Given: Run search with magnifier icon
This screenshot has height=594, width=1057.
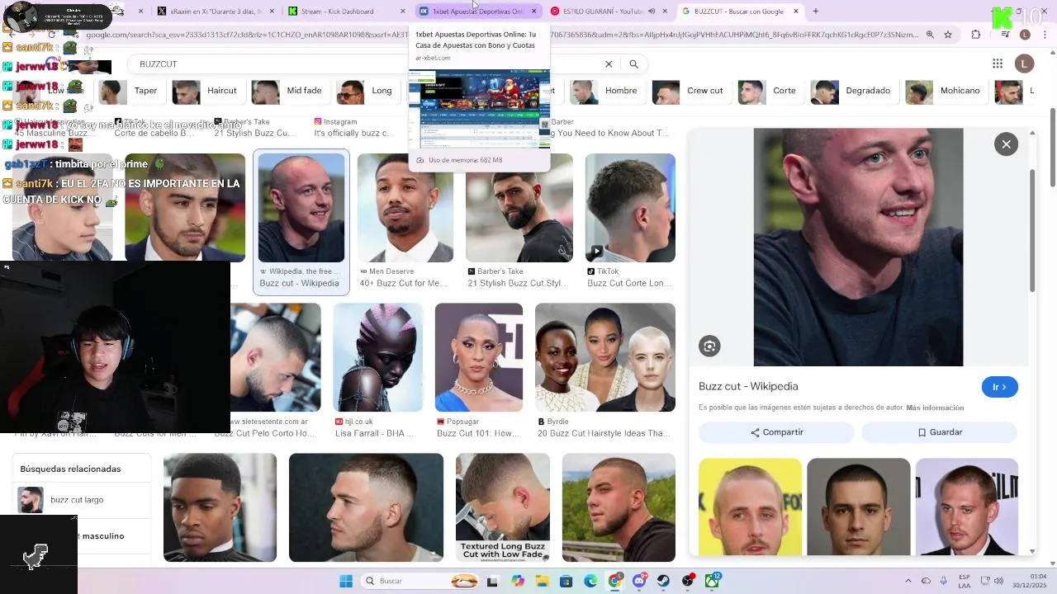Looking at the screenshot, I should (x=633, y=64).
